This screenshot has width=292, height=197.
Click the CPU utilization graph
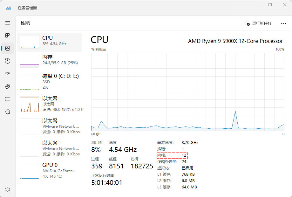tap(187, 92)
